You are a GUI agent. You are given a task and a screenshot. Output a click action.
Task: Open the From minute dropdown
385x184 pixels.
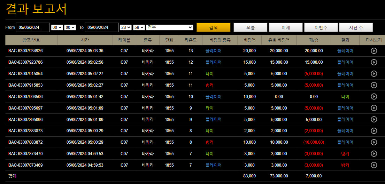point(70,27)
